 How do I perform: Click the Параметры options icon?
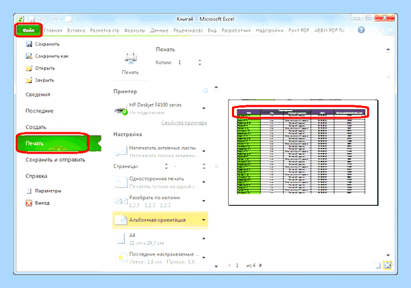29,191
